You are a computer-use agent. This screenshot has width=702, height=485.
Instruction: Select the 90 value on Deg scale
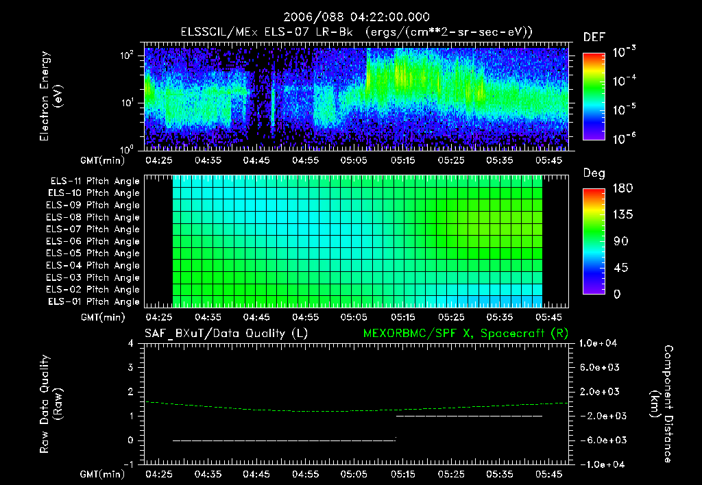pos(621,241)
